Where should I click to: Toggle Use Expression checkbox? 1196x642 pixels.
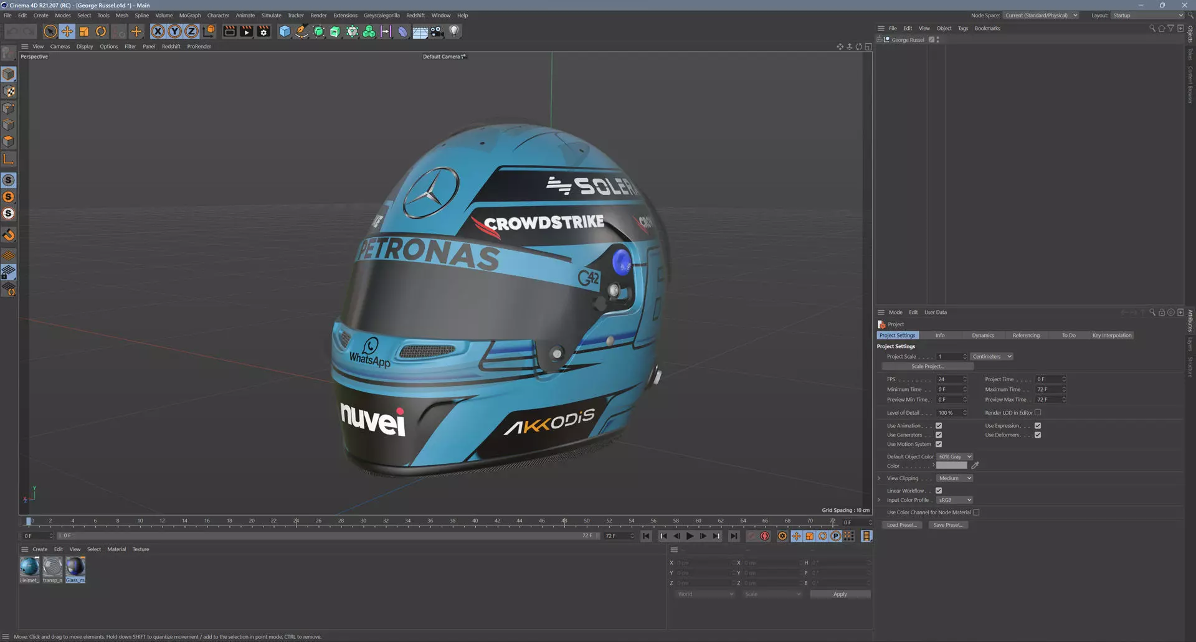coord(1038,426)
